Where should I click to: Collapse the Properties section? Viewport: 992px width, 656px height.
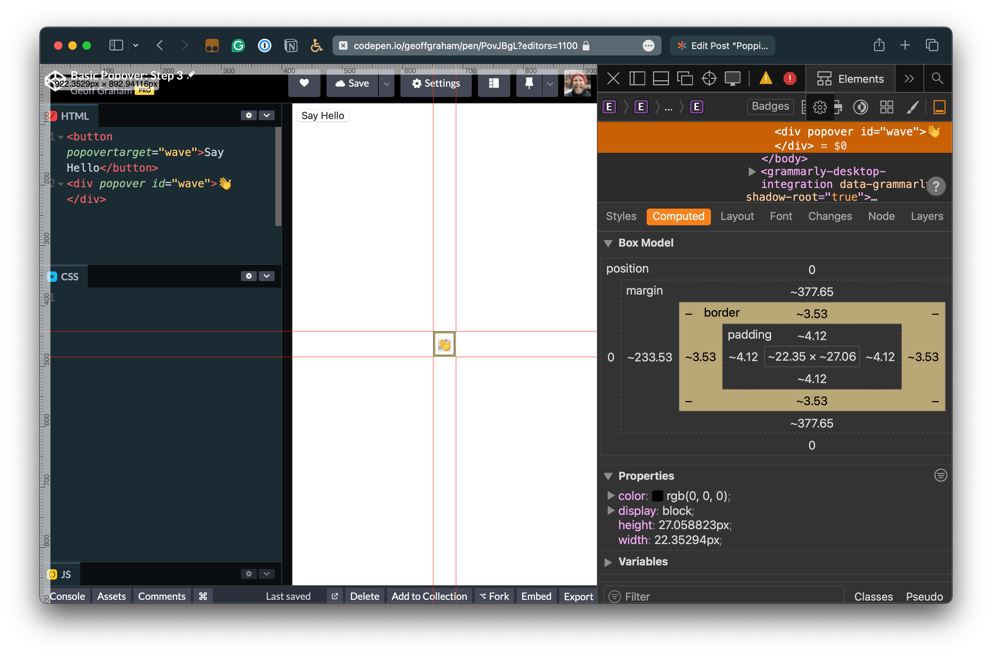(x=608, y=476)
